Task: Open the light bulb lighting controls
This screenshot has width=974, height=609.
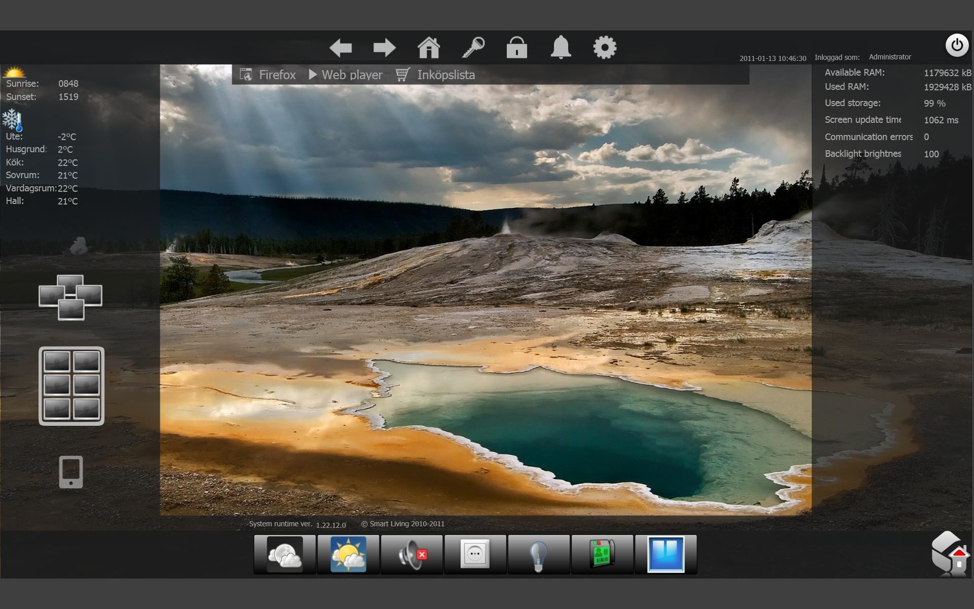Action: [x=539, y=554]
